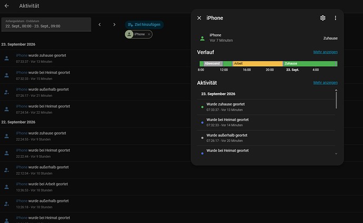Click iPhone link in 22:22:44 log entry
Image resolution: width=363 pixels, height=223 pixels.
click(x=22, y=150)
